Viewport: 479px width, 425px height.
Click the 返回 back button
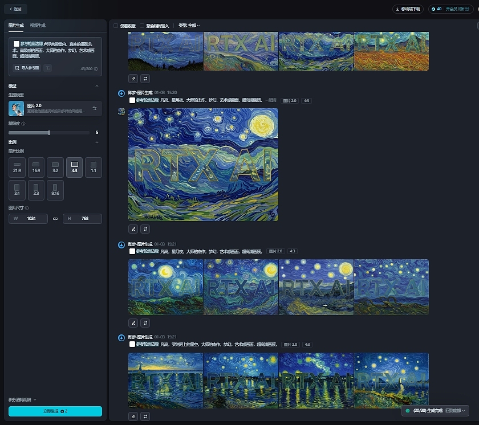pos(15,9)
